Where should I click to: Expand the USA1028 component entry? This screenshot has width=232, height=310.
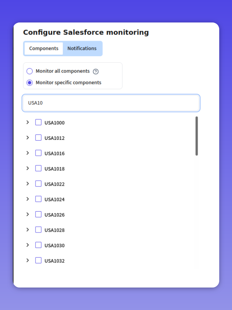(27, 230)
